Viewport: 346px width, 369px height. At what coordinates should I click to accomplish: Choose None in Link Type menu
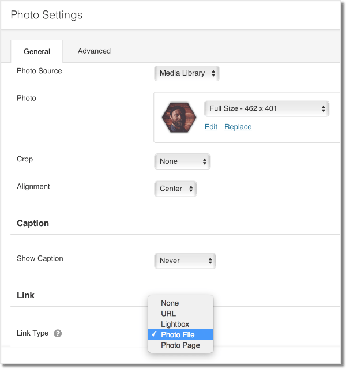[x=170, y=303]
